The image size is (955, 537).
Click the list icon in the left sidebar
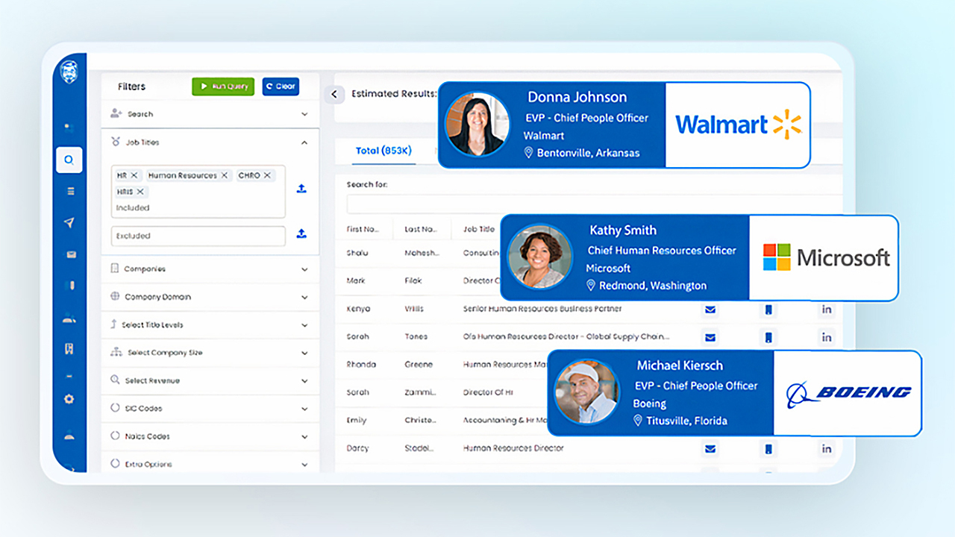click(69, 191)
